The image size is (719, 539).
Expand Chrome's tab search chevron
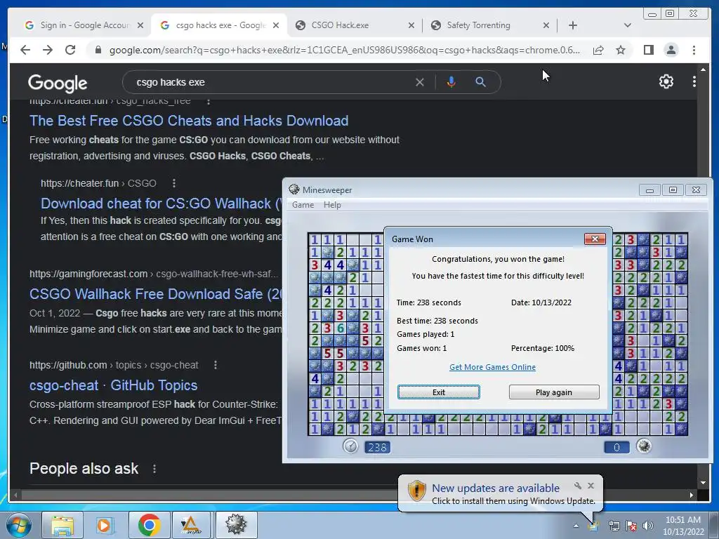tap(627, 25)
